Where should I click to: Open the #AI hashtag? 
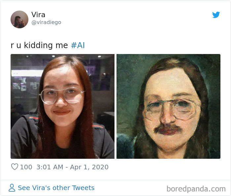click(x=78, y=45)
